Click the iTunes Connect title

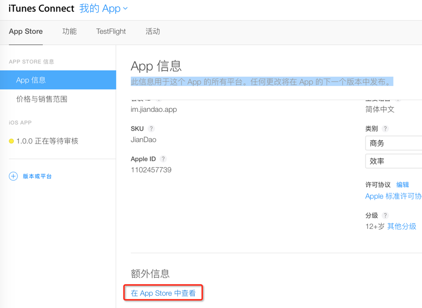(41, 8)
